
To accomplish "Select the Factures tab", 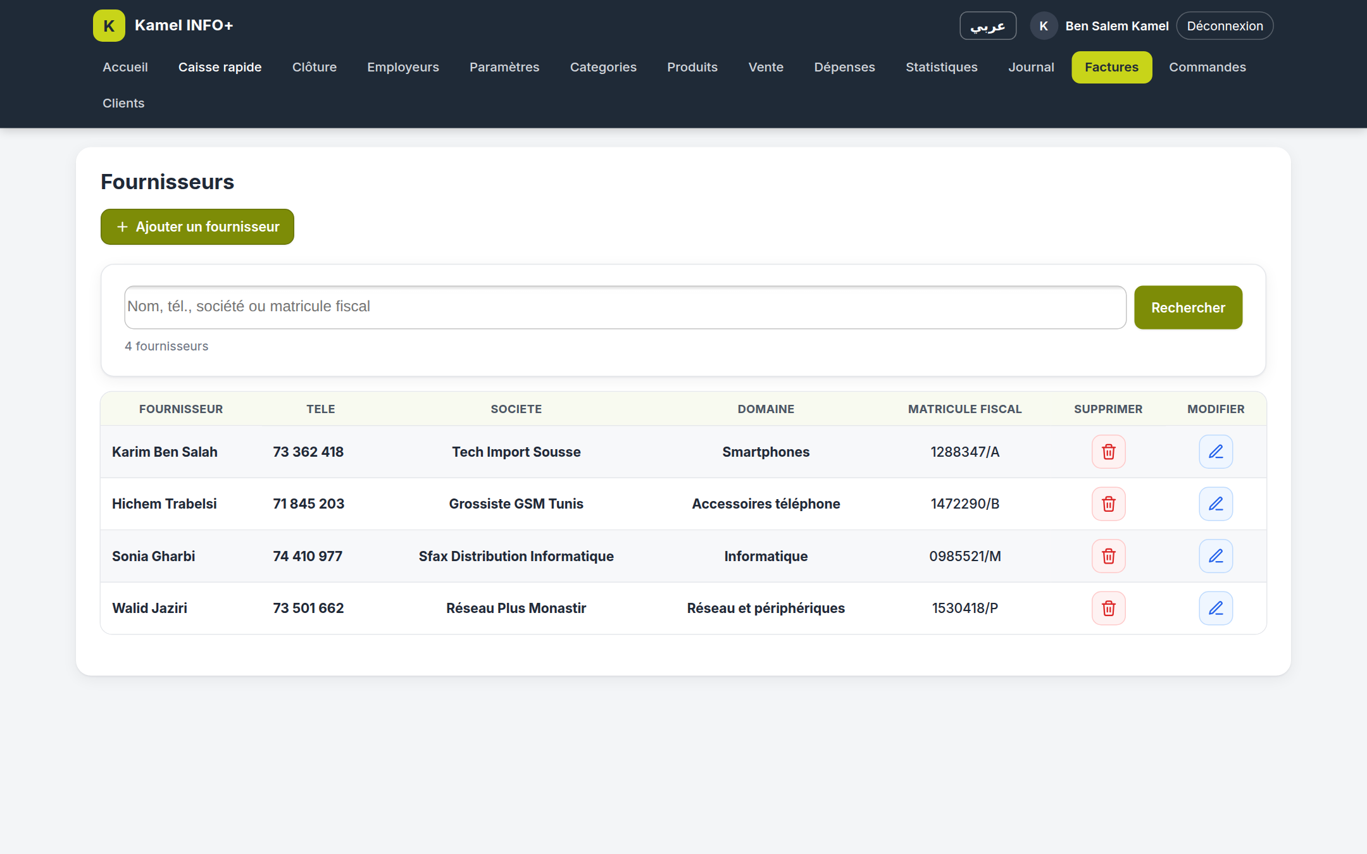I will [1111, 67].
